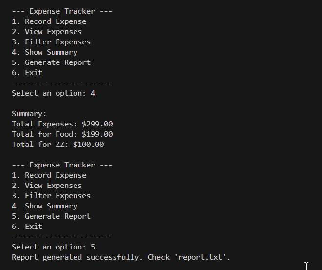322x270 pixels.
Task: Click "3. Filter Expenses" below the summary
Action: point(51,196)
